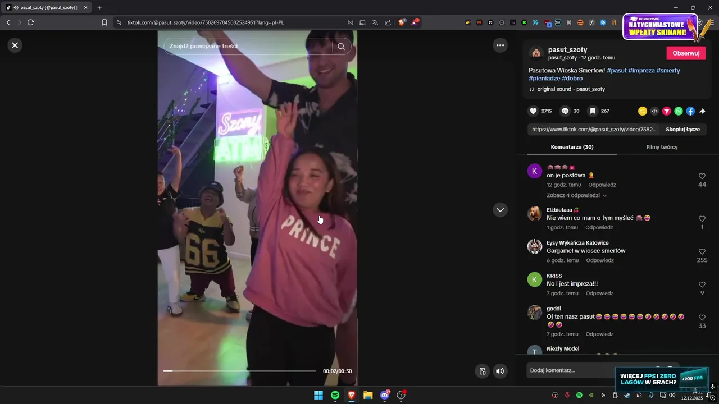Click the search magnifier icon in video

[x=341, y=47]
